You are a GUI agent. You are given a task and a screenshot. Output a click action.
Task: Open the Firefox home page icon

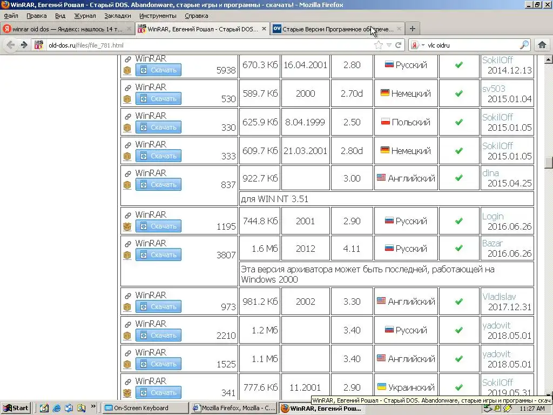pos(542,45)
